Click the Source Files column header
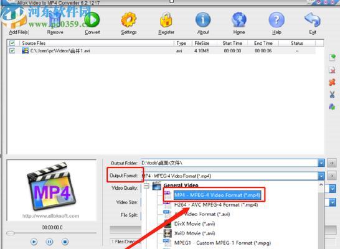The height and width of the screenshot is (249, 340). [97, 43]
